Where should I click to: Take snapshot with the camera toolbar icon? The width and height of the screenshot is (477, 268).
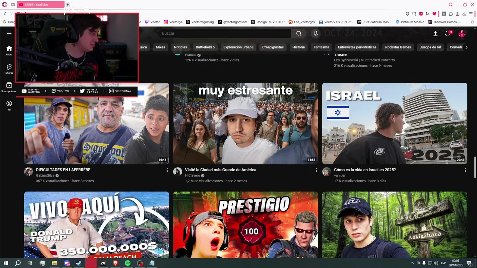pos(414,14)
